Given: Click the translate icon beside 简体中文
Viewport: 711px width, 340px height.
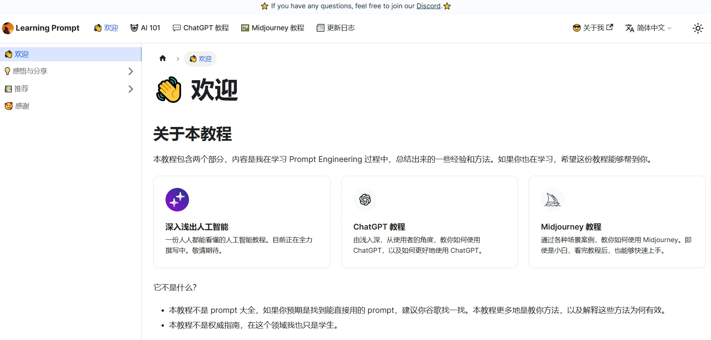Looking at the screenshot, I should (630, 28).
